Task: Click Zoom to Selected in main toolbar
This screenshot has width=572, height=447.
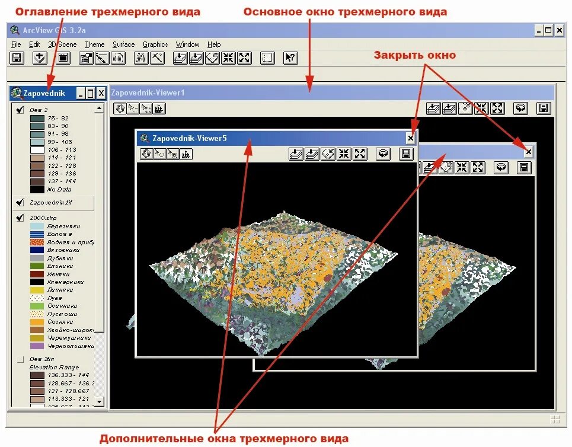Action: tap(212, 58)
